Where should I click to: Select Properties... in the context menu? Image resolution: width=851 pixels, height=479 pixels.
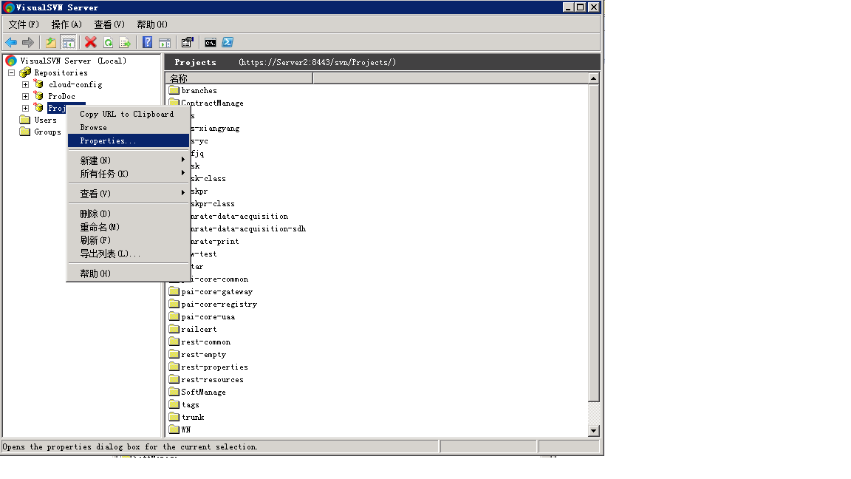tap(128, 140)
